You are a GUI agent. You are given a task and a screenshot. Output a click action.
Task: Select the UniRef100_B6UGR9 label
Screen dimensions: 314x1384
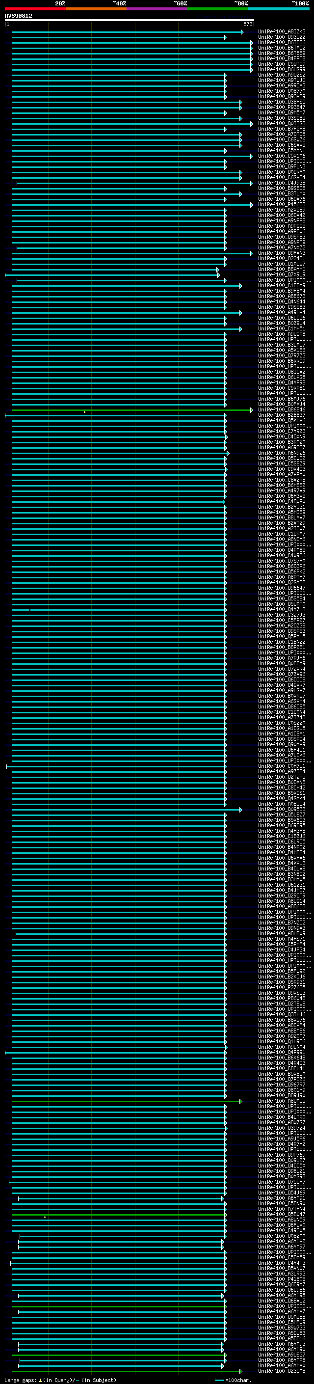coord(282,70)
